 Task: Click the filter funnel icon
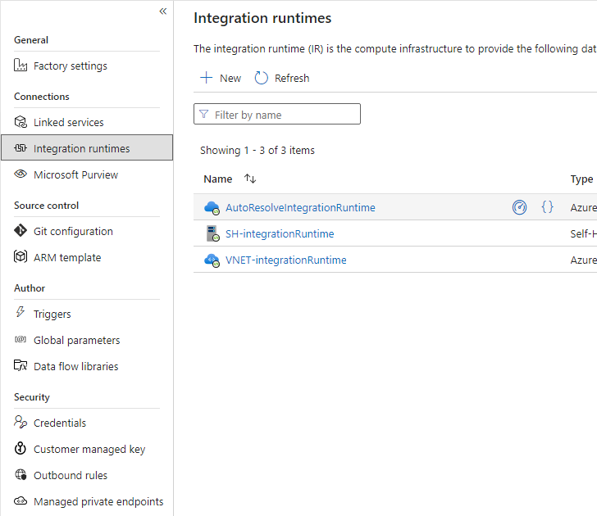click(x=204, y=114)
